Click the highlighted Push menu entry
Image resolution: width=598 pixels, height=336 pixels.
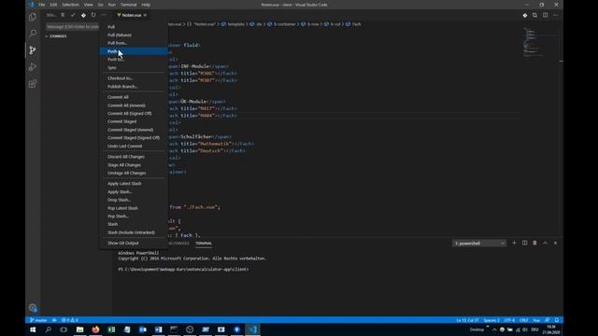[134, 51]
